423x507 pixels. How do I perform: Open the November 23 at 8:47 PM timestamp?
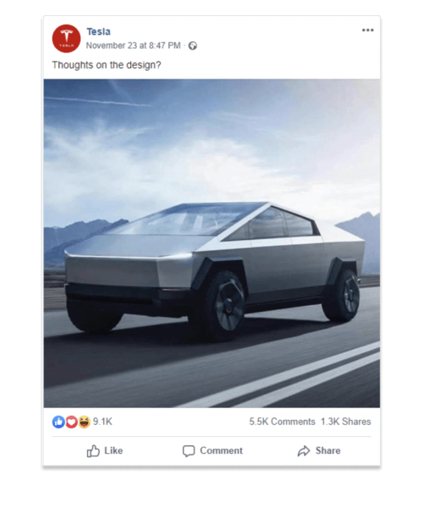pos(133,46)
